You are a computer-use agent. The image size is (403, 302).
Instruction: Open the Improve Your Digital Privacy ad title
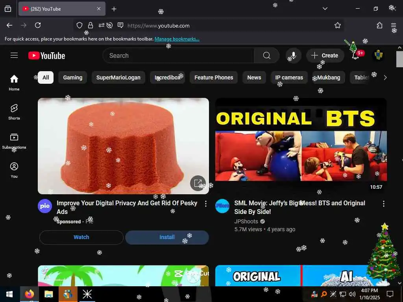point(127,208)
